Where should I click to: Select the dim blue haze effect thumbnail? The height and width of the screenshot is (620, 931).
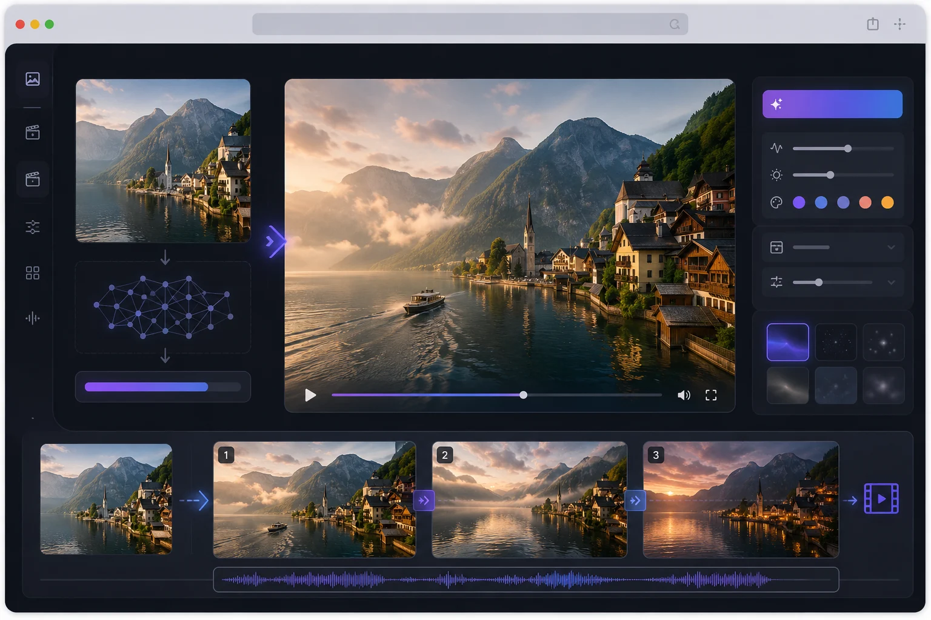coord(836,385)
